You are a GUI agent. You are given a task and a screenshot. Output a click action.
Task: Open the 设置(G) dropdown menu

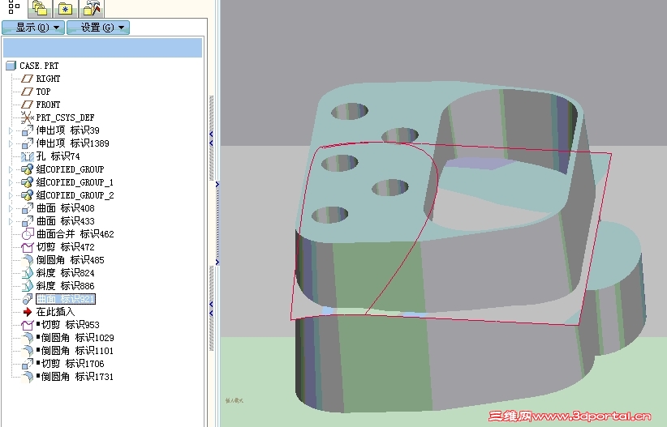pos(98,28)
